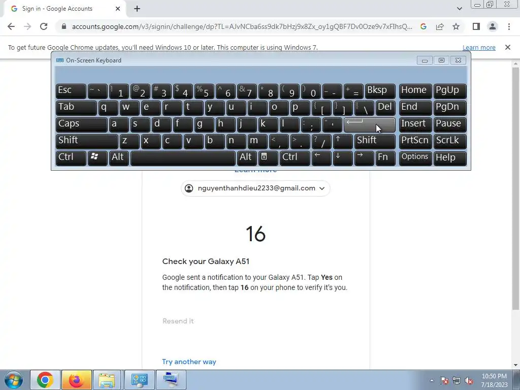Open Firefox from the taskbar

click(76, 380)
